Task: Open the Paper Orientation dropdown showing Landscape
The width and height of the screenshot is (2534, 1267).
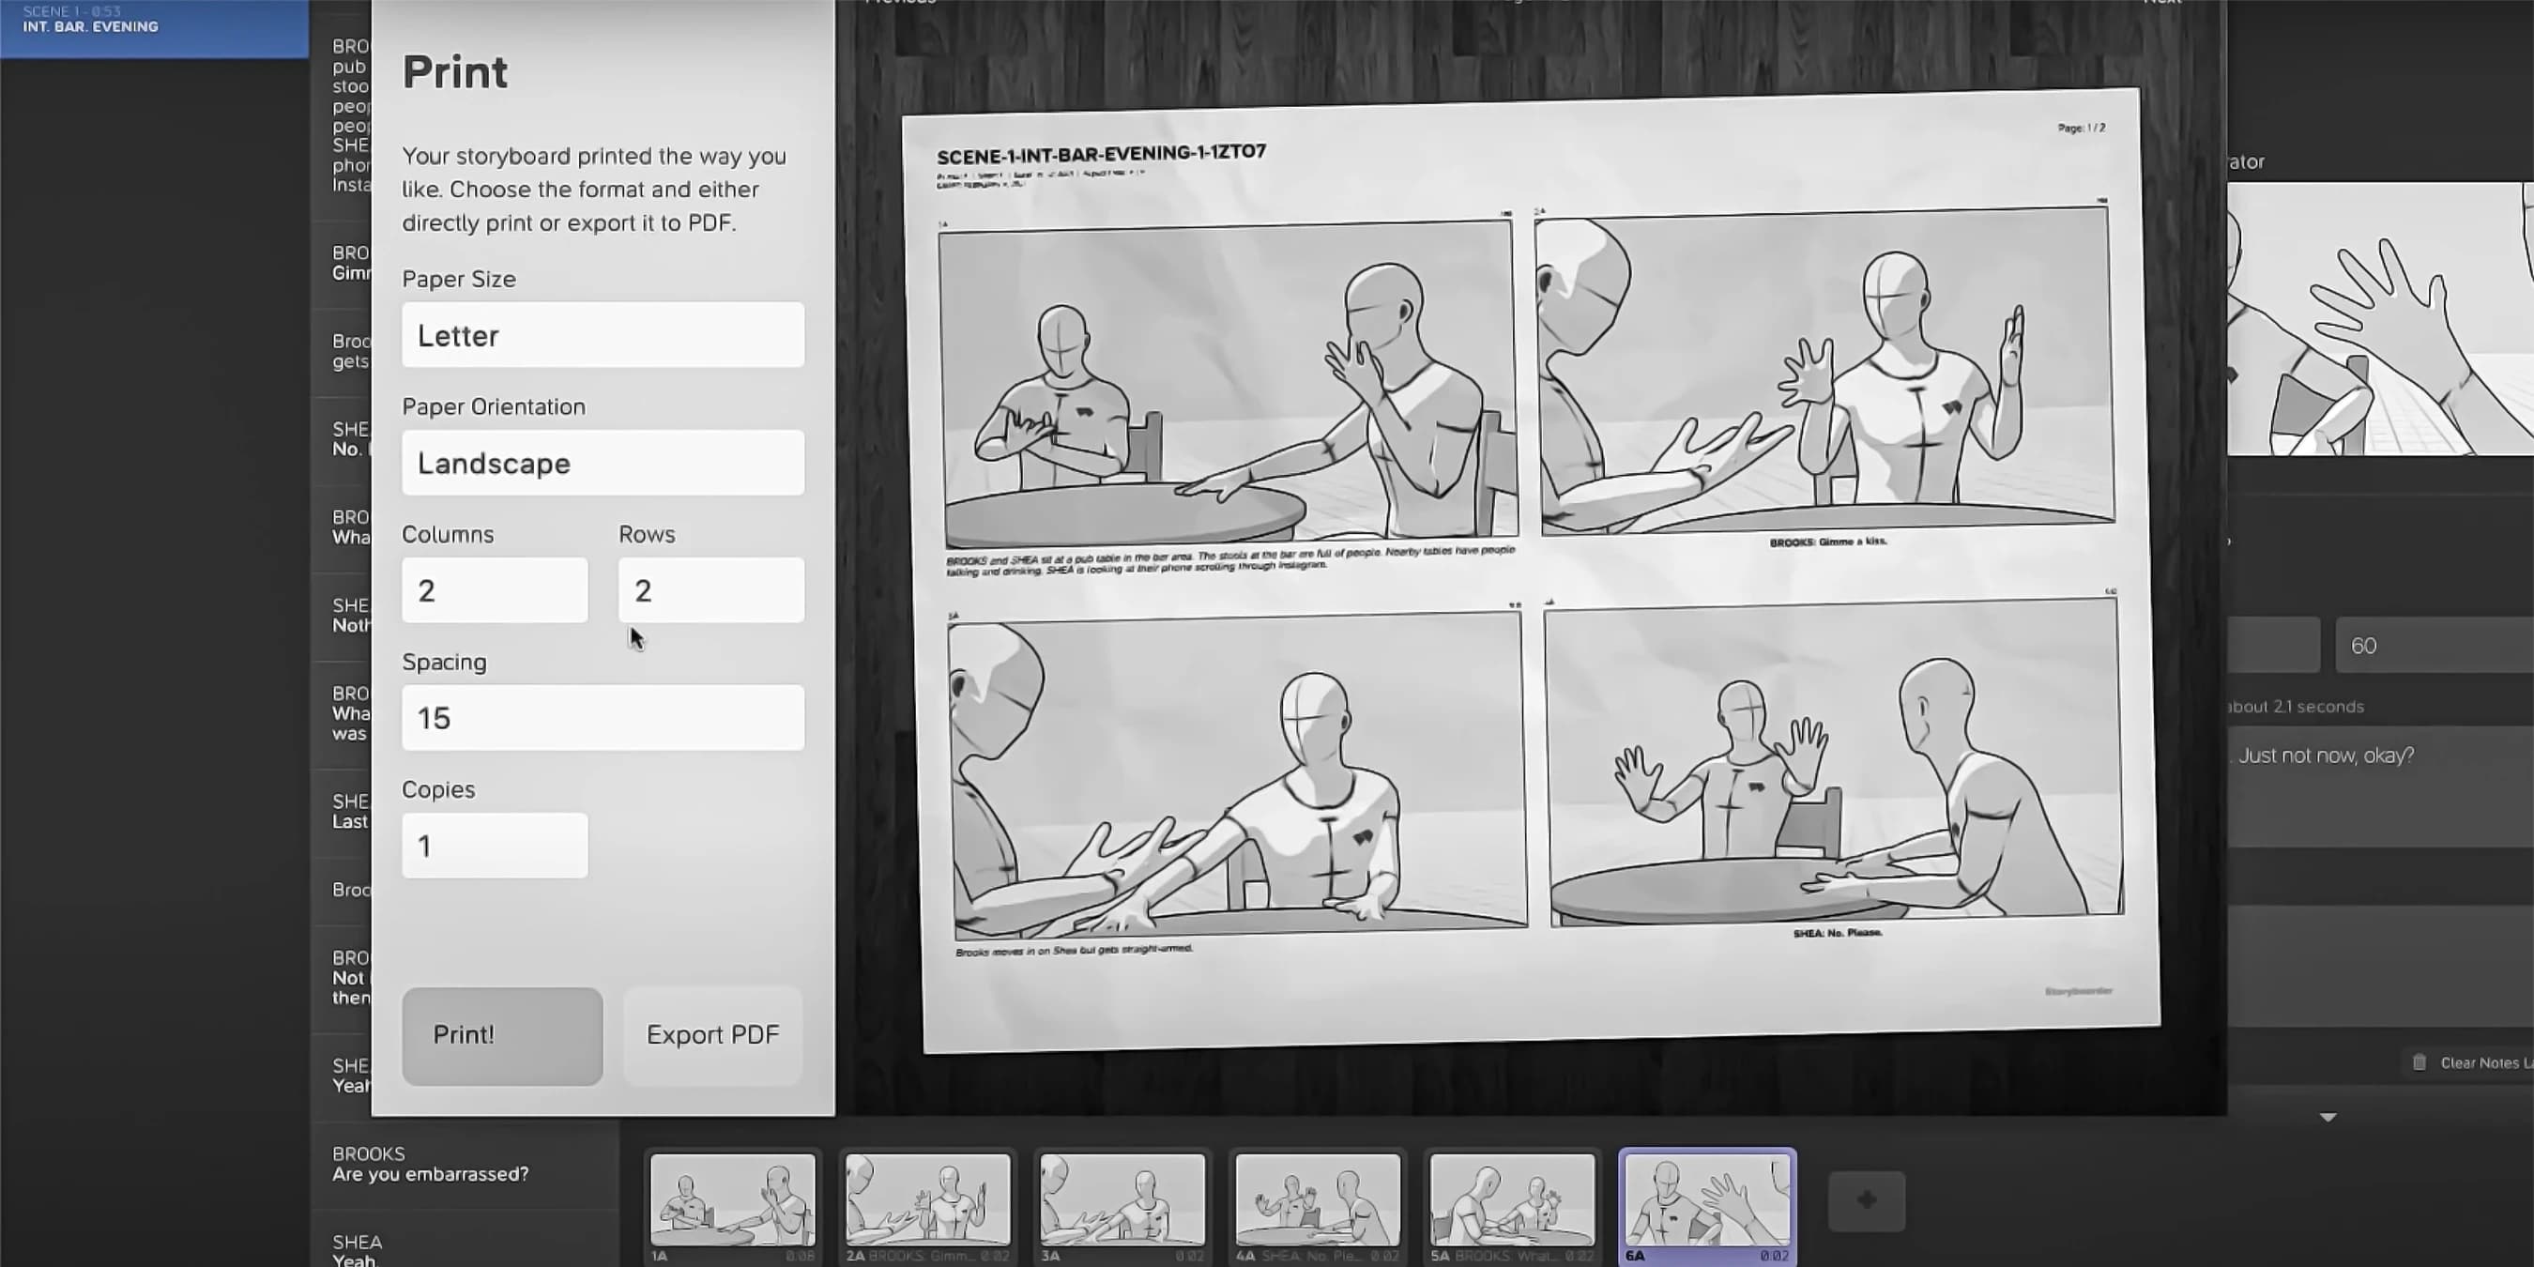Action: tap(602, 463)
